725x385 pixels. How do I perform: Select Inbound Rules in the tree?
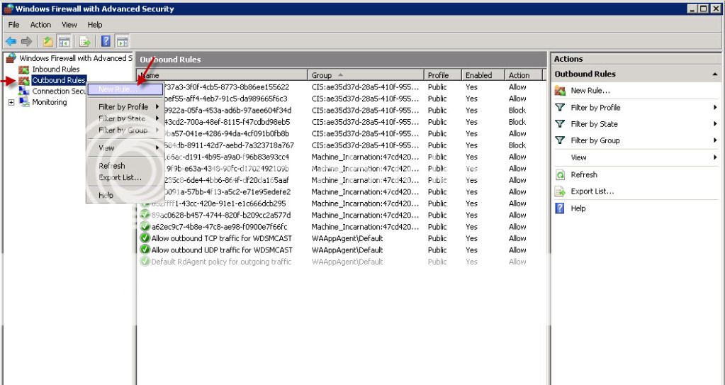[x=55, y=69]
